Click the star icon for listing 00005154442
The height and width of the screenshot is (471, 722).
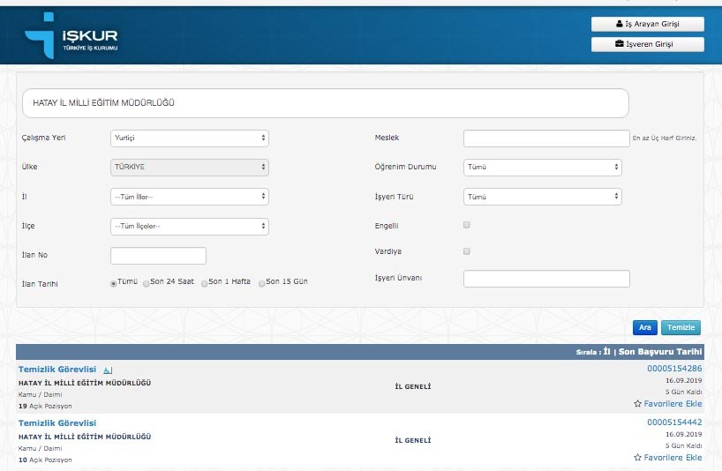(x=638, y=458)
